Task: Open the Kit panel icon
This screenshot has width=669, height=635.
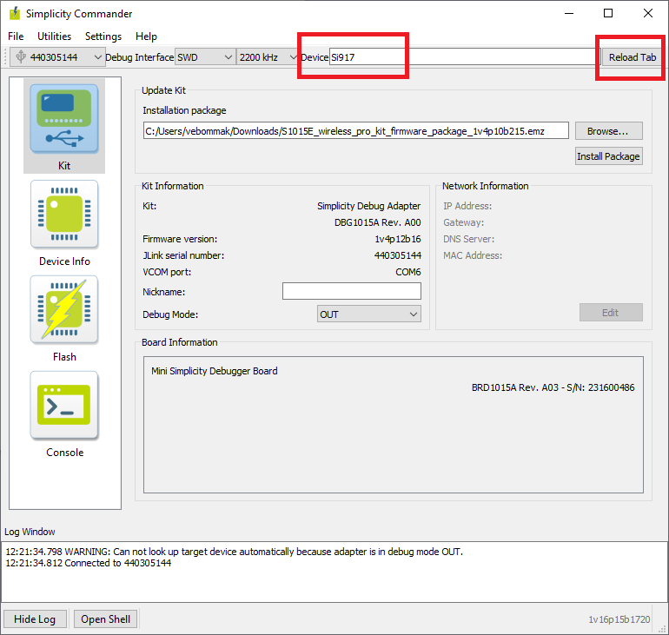Action: (x=64, y=119)
